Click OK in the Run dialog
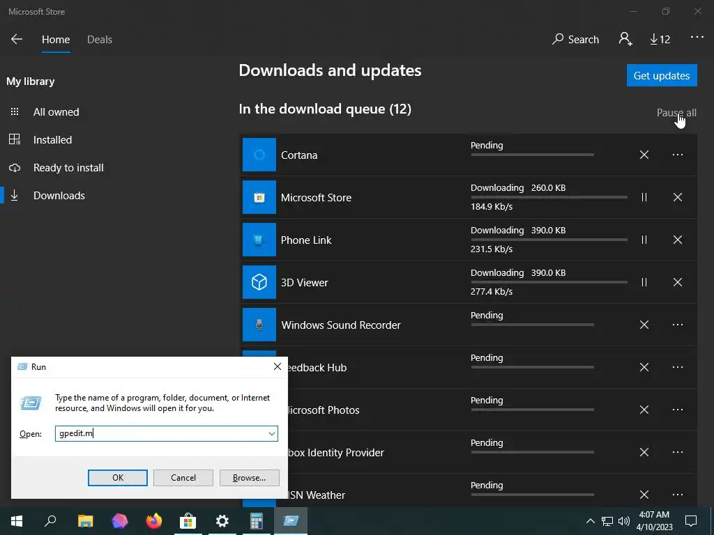Image resolution: width=714 pixels, height=535 pixels. 117,478
